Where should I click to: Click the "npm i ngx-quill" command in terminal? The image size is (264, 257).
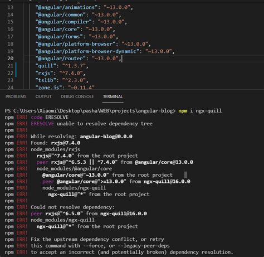(200, 111)
